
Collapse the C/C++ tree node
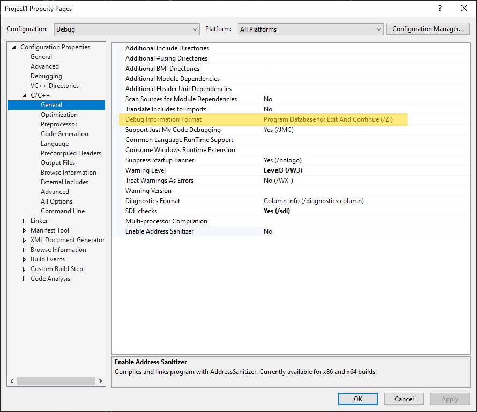click(x=25, y=95)
